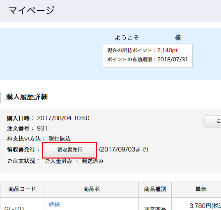Click the partially visible button beside purchase date

pyautogui.click(x=212, y=121)
